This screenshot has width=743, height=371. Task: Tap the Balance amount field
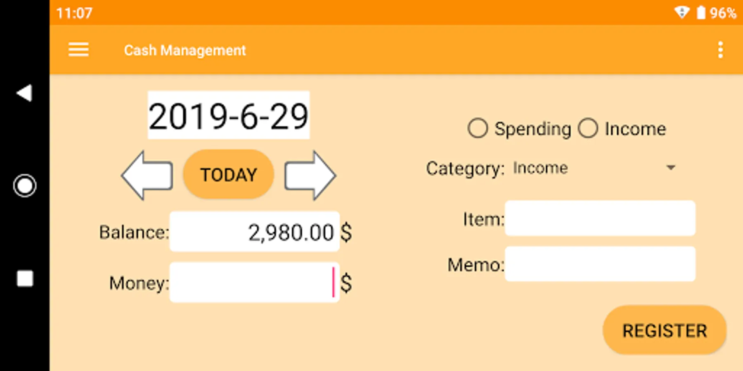(254, 232)
